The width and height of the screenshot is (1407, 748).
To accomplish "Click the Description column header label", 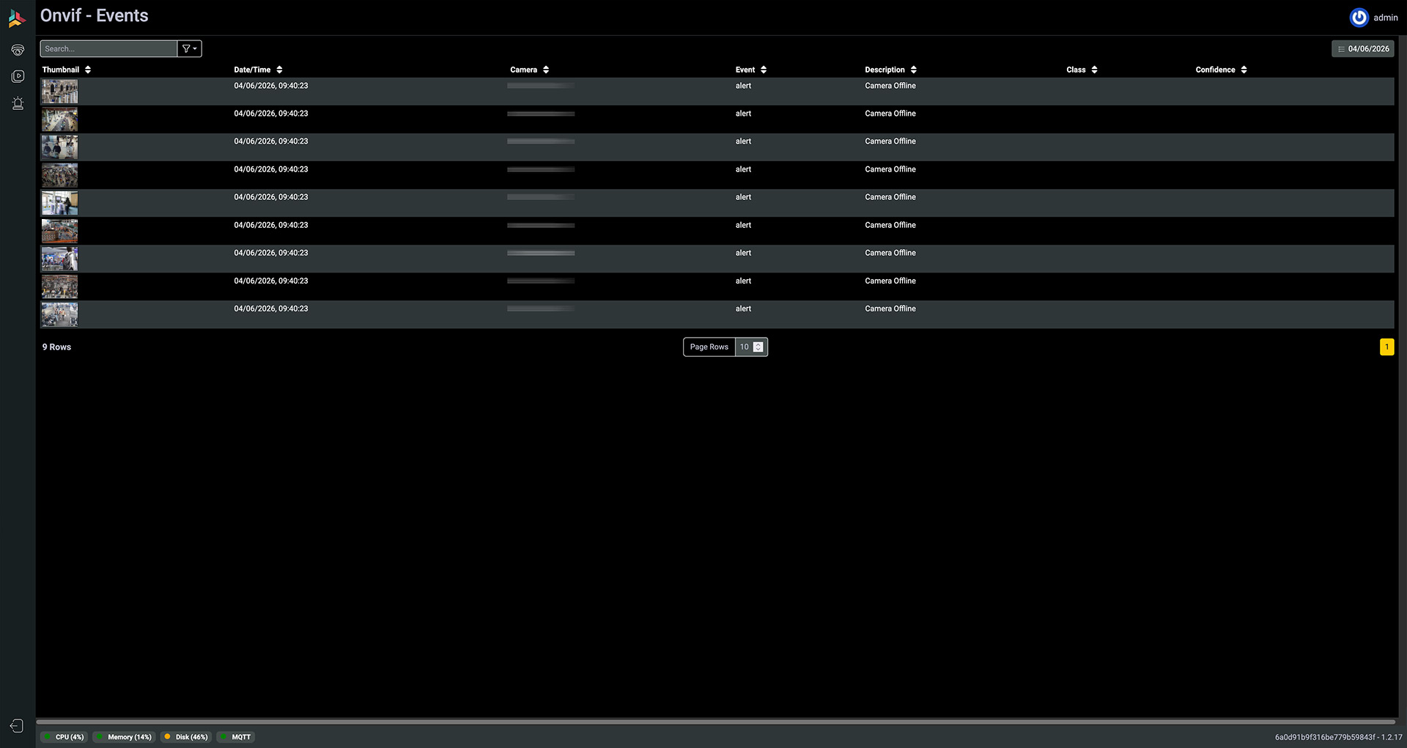I will pos(885,70).
